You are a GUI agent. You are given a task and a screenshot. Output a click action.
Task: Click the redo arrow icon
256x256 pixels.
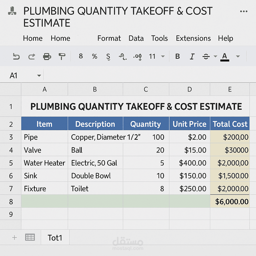tap(31, 56)
